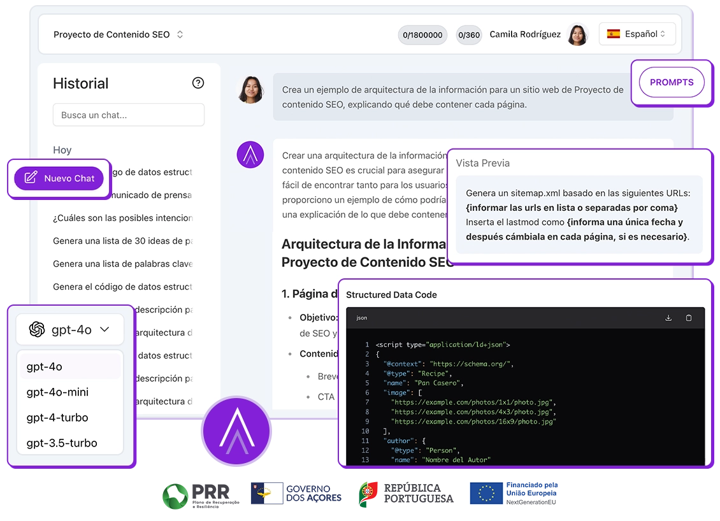
Task: Expand the gpt-4o model dropdown
Action: coord(70,329)
